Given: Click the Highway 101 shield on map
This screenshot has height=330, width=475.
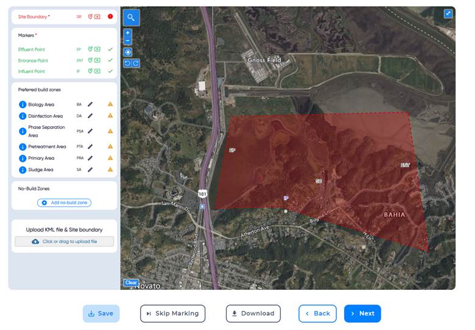Looking at the screenshot, I should pos(202,194).
